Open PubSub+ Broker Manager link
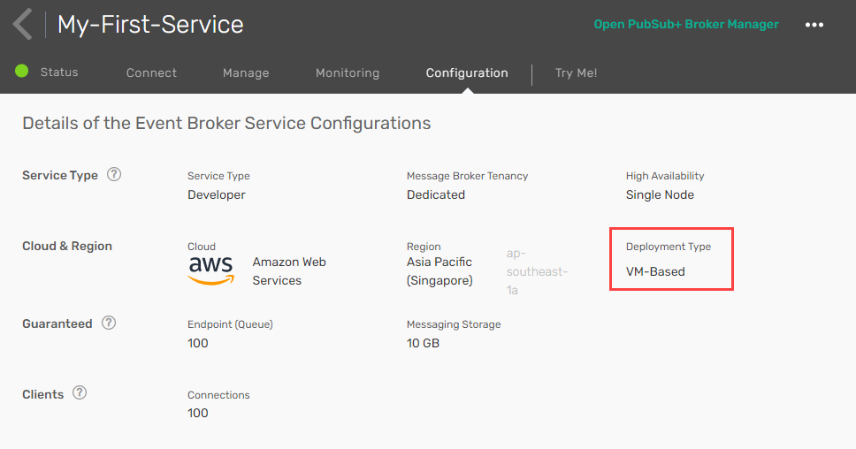This screenshot has height=449, width=856. click(686, 25)
